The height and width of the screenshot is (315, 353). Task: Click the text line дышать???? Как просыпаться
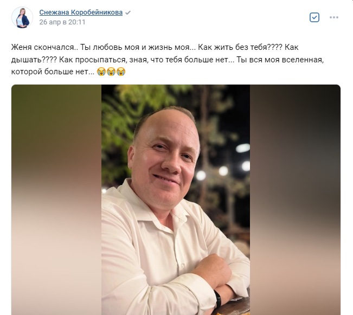(167, 60)
